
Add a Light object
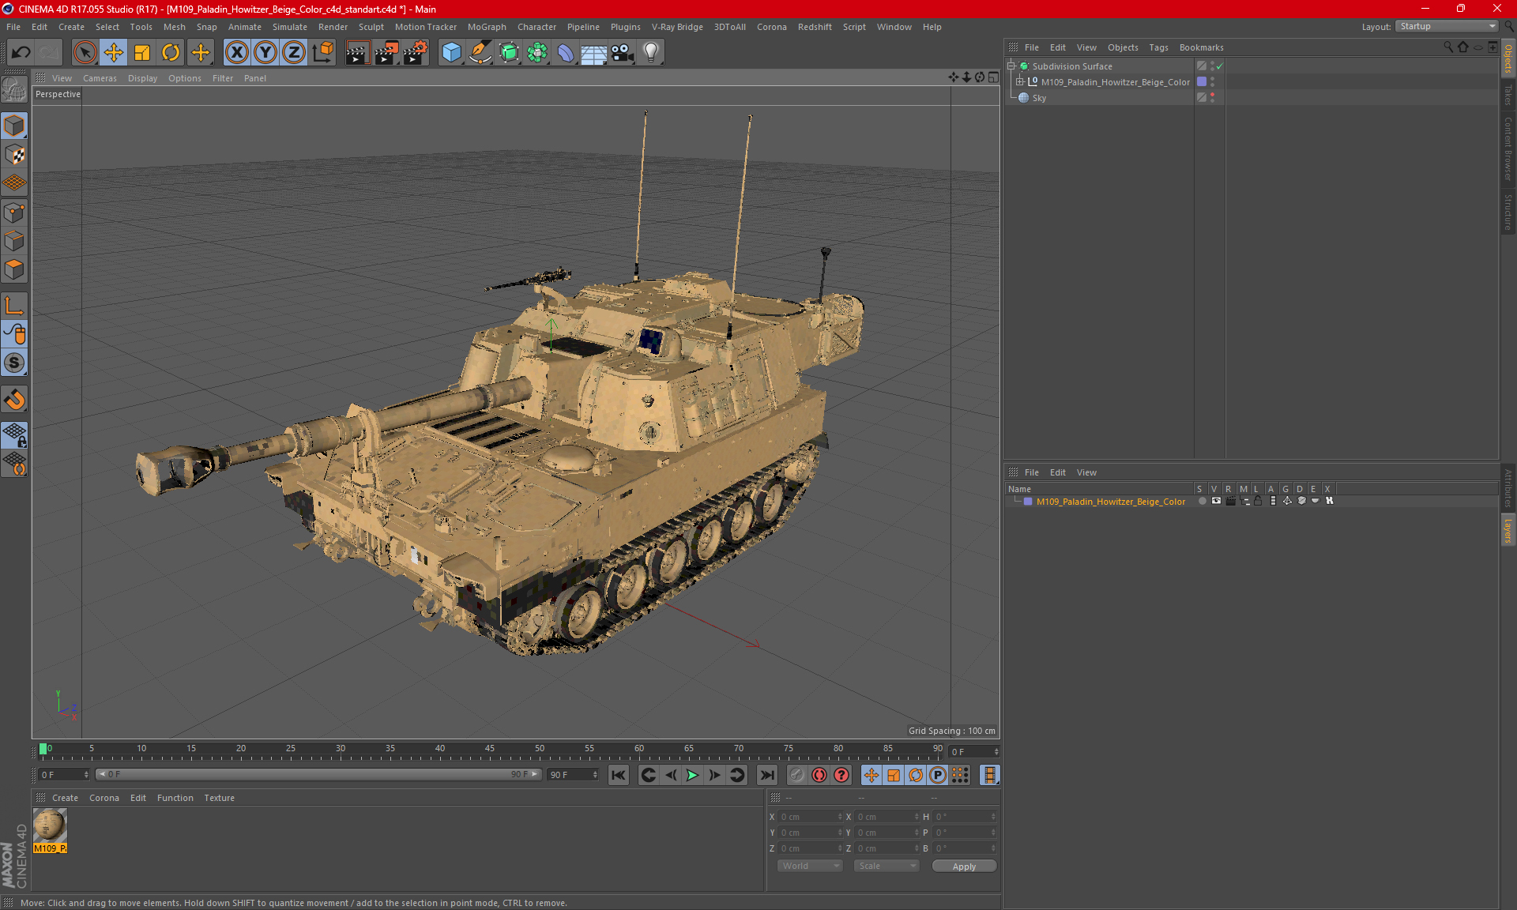[651, 53]
